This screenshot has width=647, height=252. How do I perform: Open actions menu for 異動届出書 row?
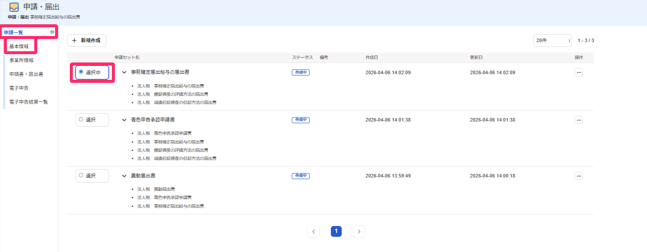(x=578, y=176)
